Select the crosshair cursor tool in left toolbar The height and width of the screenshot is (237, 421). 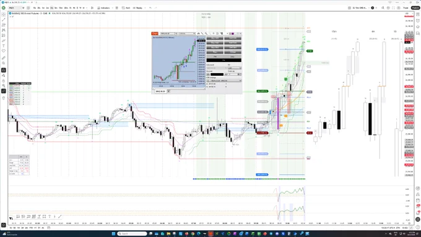[x=4, y=14]
